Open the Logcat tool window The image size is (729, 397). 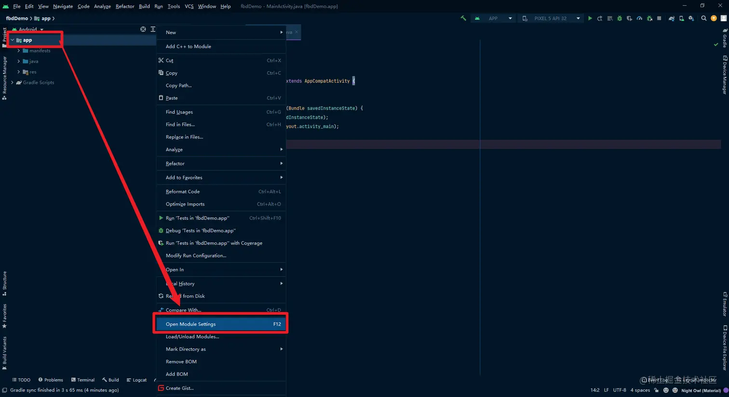click(x=136, y=380)
